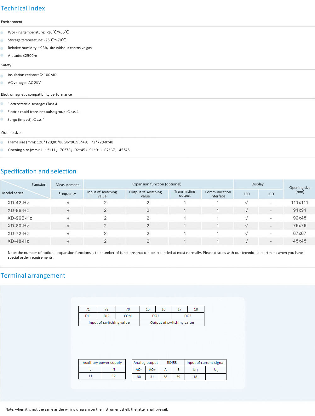Click the bullet next to Storage temperature
This screenshot has height=416, width=315.
(2, 40)
